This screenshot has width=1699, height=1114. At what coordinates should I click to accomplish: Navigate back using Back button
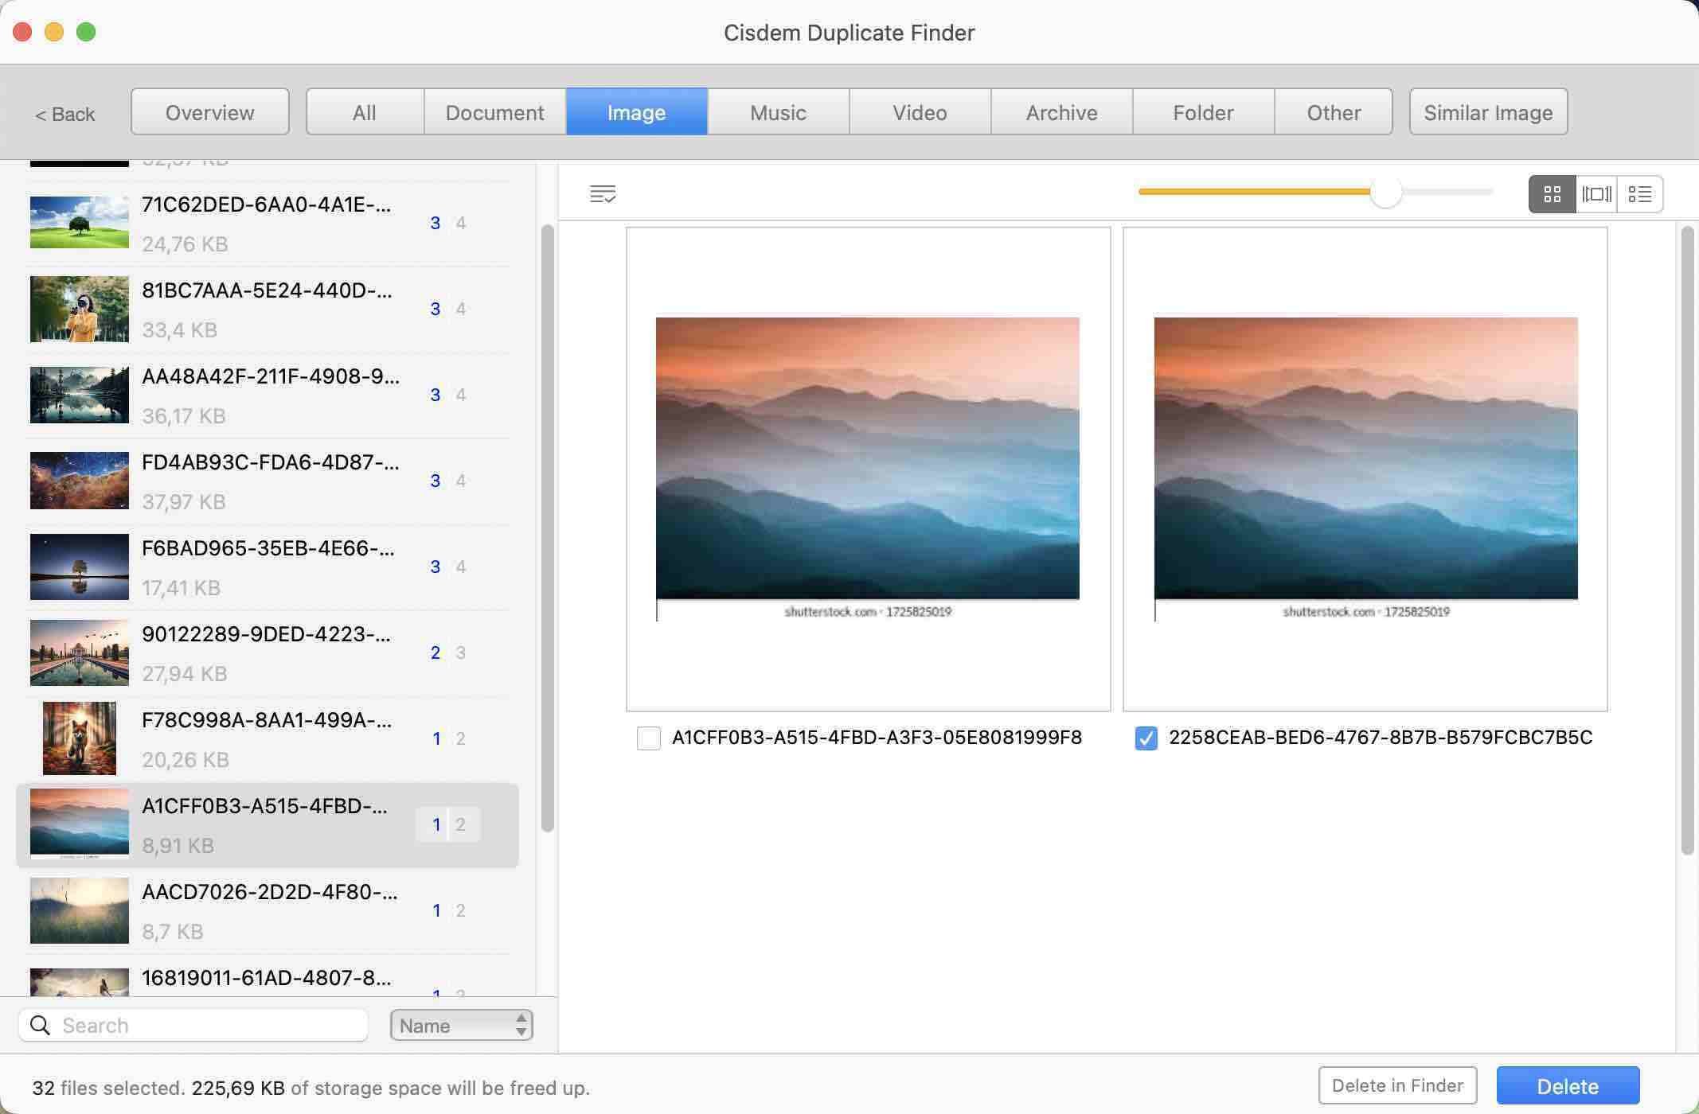[64, 112]
